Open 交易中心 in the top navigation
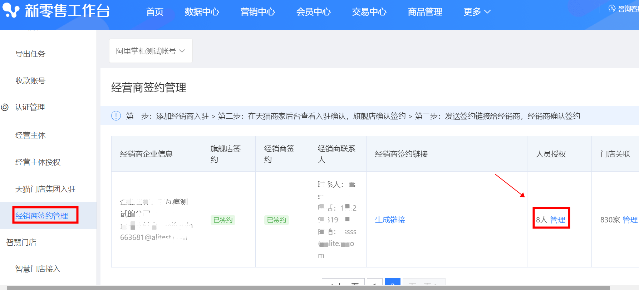The height and width of the screenshot is (290, 639). (369, 12)
